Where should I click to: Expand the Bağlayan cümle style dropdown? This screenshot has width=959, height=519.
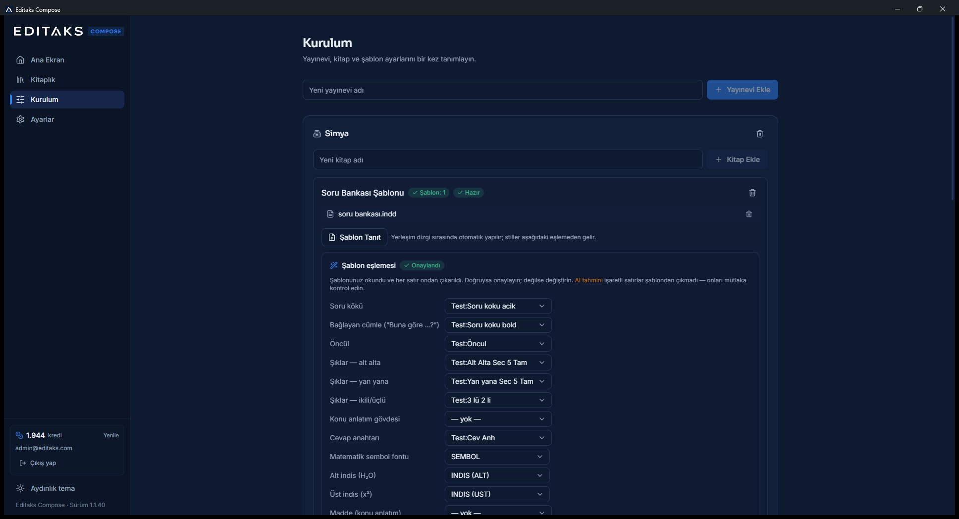(498, 325)
